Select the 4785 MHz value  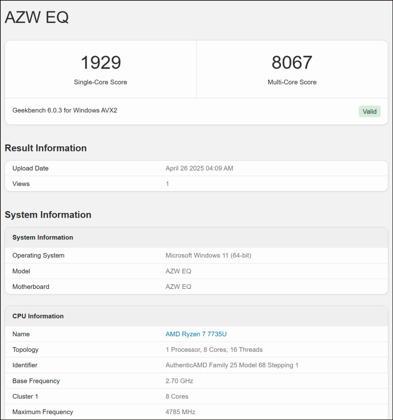pyautogui.click(x=180, y=412)
